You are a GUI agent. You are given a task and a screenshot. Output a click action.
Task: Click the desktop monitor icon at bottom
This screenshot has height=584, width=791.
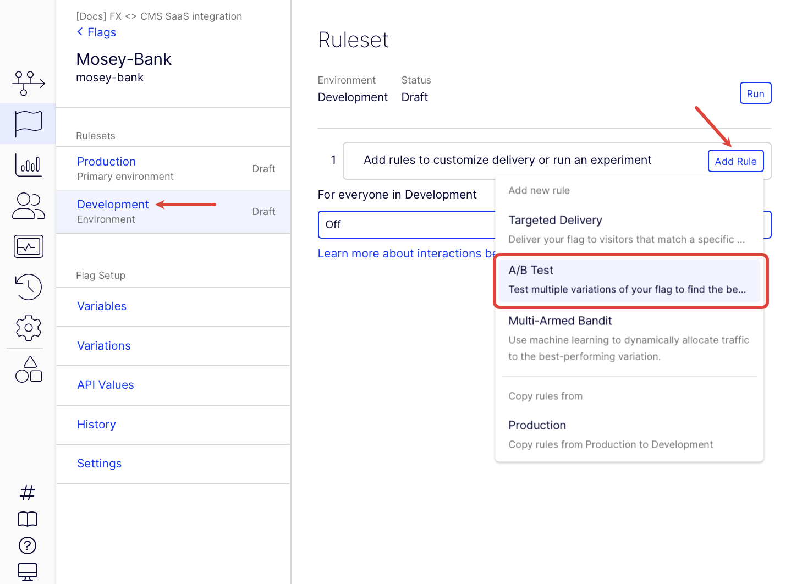28,572
